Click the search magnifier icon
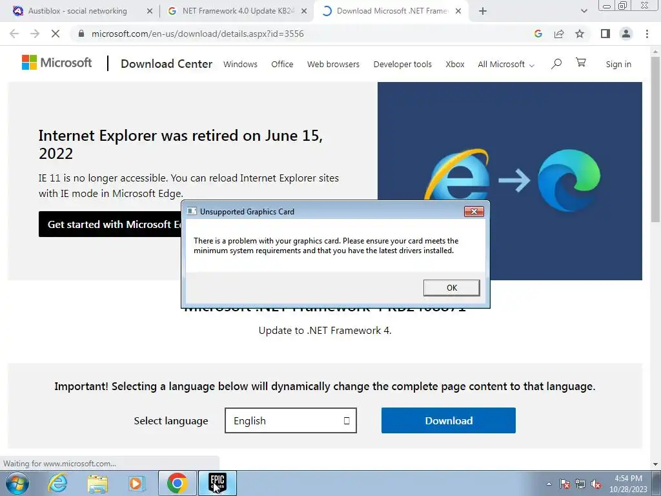Viewport: 661px width, 496px height. [x=556, y=64]
